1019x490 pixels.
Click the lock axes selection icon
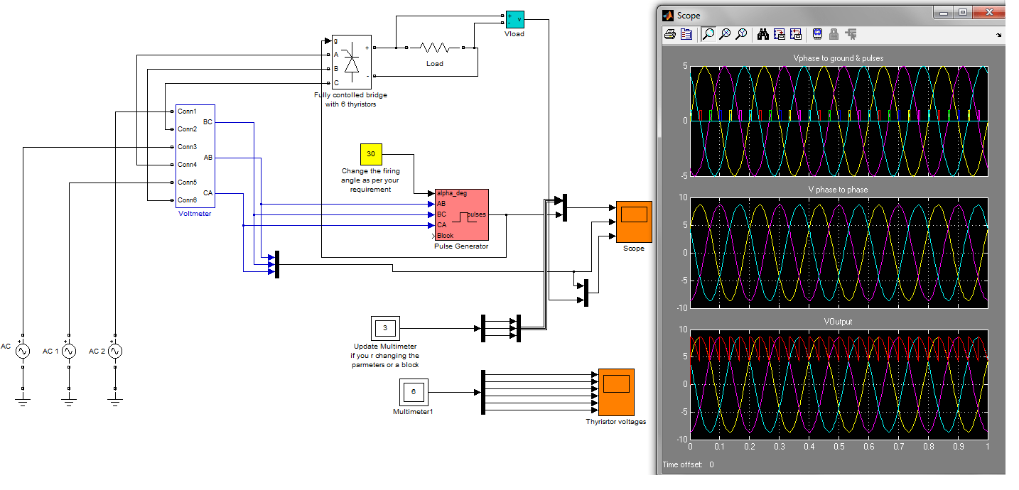point(834,33)
